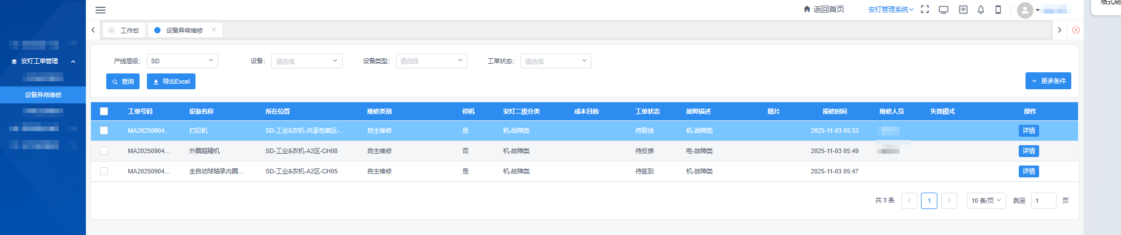
Task: Click the language switch icon
Action: (x=963, y=10)
